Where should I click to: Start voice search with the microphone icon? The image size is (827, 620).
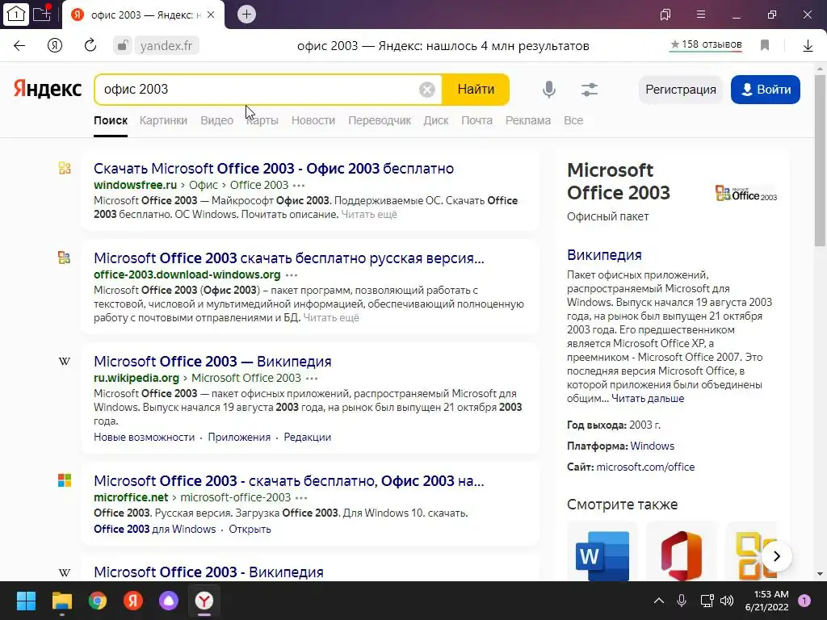tap(549, 90)
